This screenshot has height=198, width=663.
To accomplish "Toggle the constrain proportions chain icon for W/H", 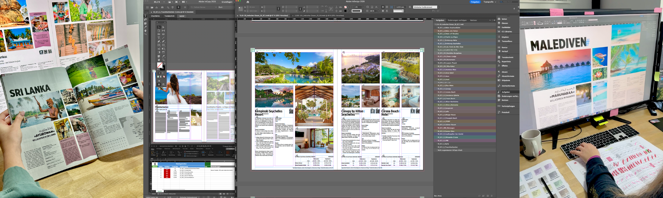I will click(278, 9).
